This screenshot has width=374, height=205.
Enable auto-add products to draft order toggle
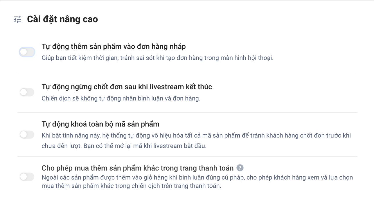(27, 52)
